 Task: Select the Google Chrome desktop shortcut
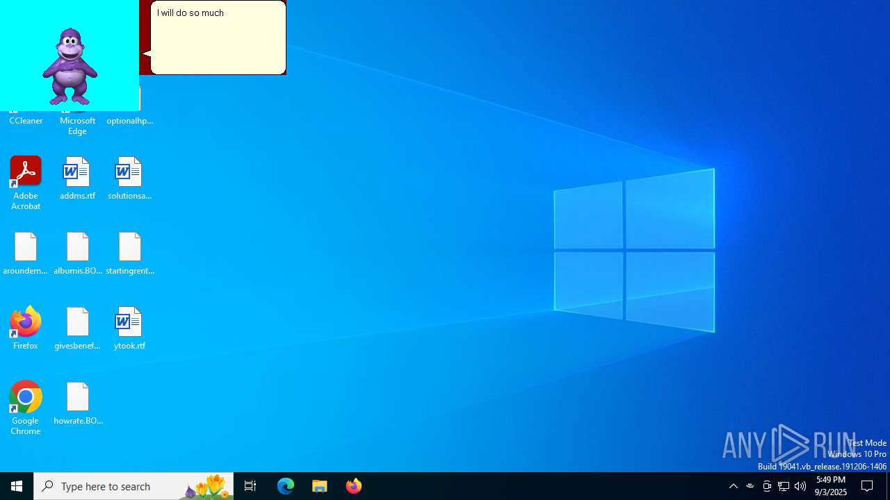coord(26,408)
